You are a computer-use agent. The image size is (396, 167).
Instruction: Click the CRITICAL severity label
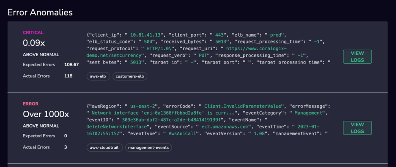coord(33,32)
